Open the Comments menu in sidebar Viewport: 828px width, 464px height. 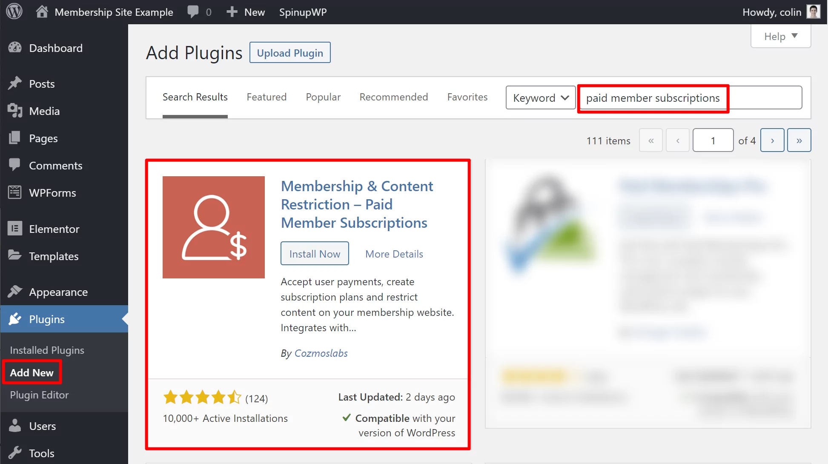64,165
